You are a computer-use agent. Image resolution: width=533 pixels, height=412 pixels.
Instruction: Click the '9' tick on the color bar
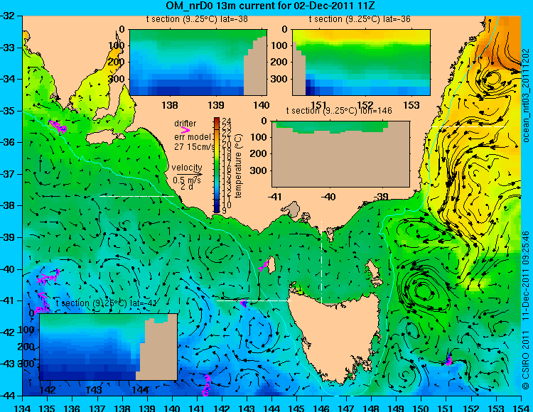point(225,210)
